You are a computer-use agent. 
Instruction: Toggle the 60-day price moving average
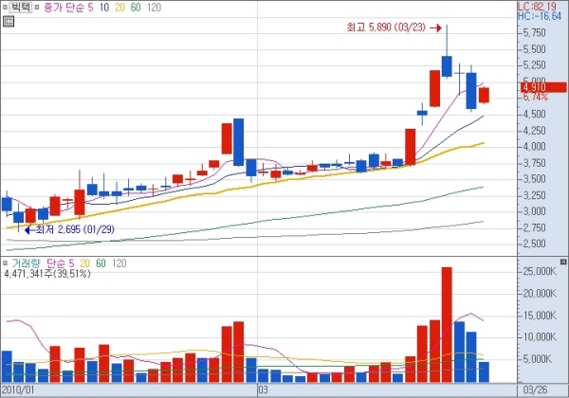click(x=135, y=8)
